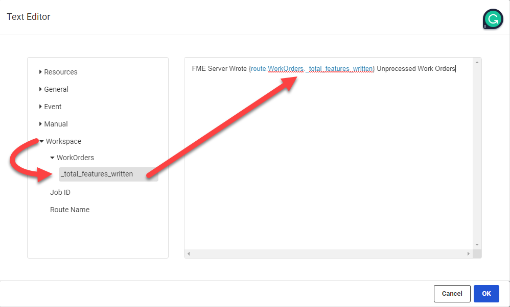Click the vertical scrollbar up arrow

point(477,62)
